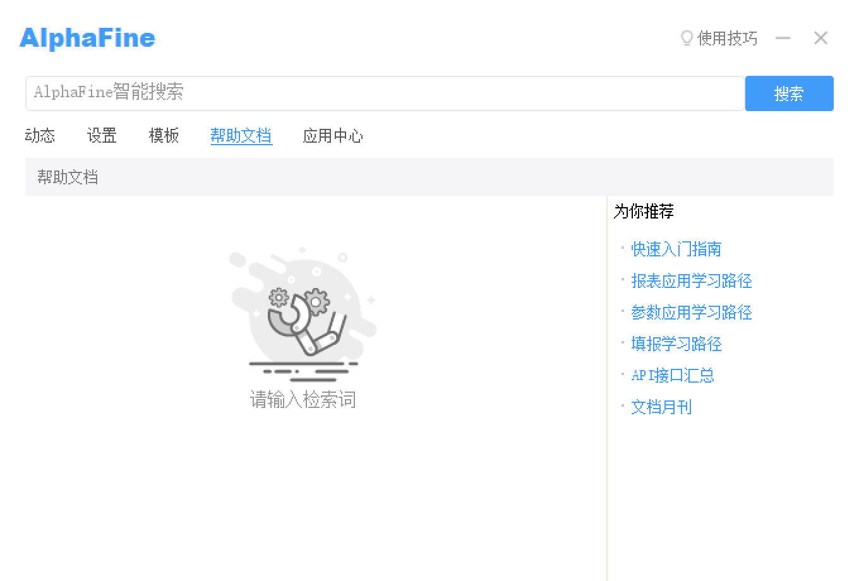The width and height of the screenshot is (859, 581).
Task: Open 文档月刊 link
Action: (x=661, y=407)
